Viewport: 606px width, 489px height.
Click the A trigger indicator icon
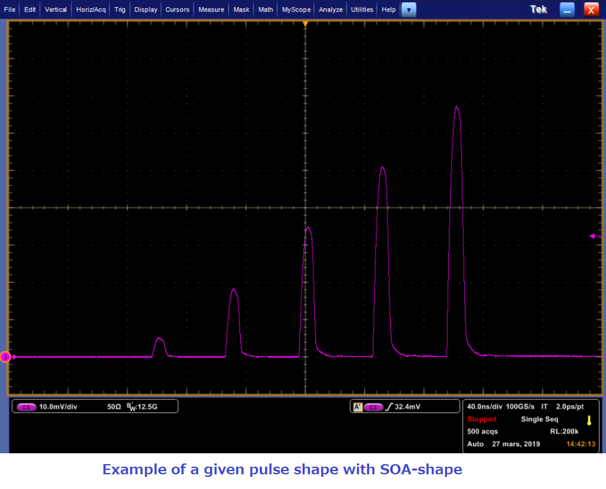click(x=358, y=407)
